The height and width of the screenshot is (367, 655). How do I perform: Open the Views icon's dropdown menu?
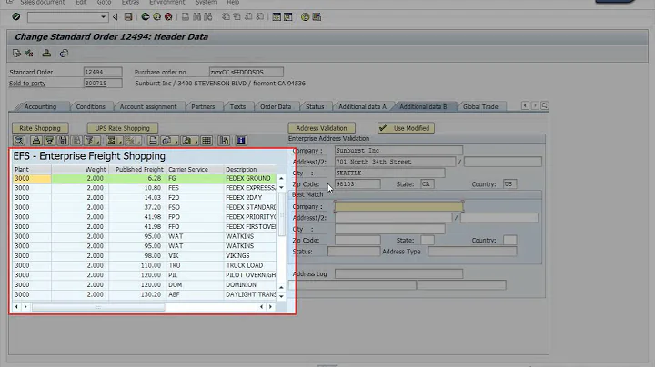click(x=176, y=142)
